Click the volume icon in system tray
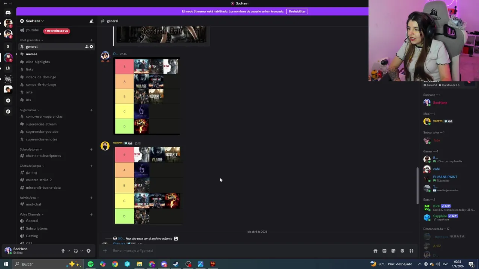The height and width of the screenshot is (269, 479). pos(439,264)
